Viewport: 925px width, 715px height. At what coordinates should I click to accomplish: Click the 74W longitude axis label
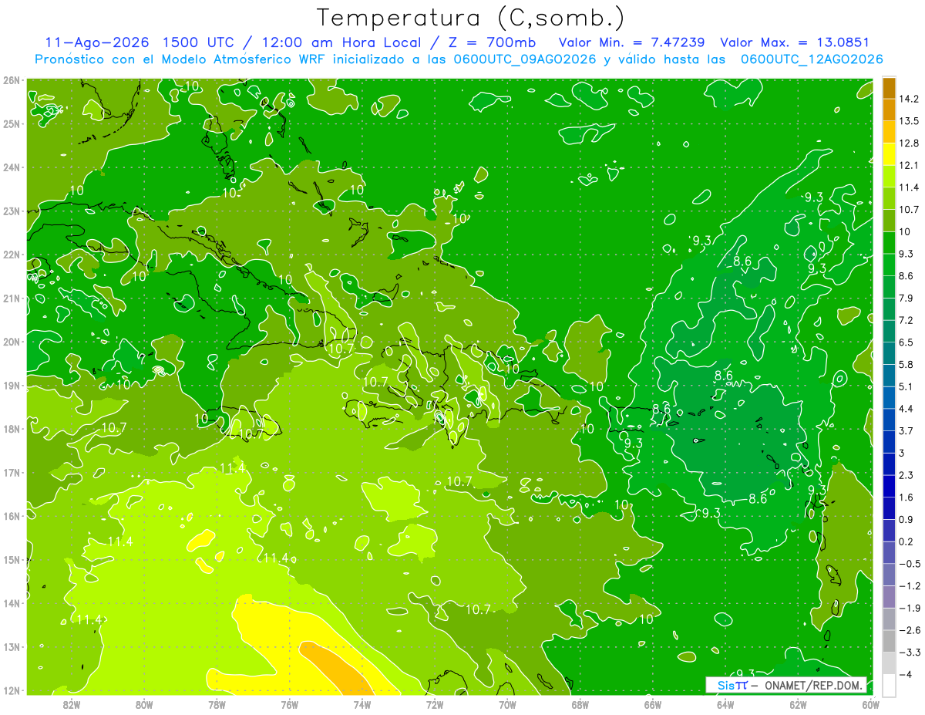362,704
